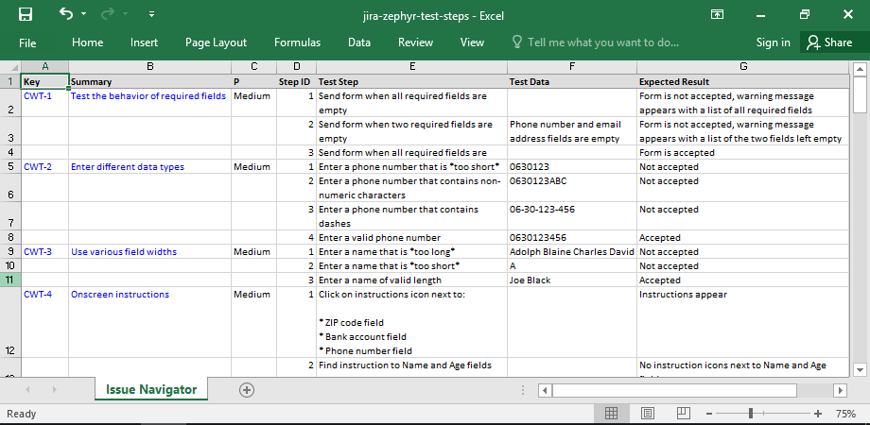The image size is (870, 425).
Task: Expand the Undo history dropdown arrow
Action: 83,15
